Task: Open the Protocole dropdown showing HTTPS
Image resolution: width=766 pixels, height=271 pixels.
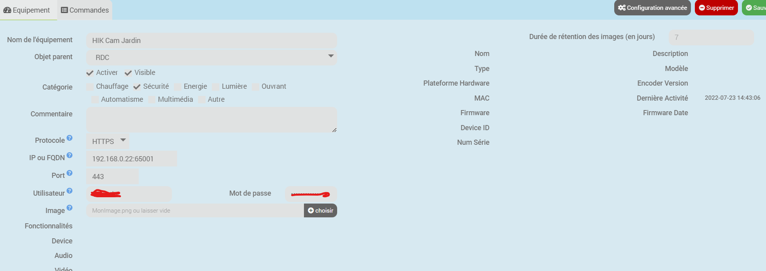Action: (108, 141)
